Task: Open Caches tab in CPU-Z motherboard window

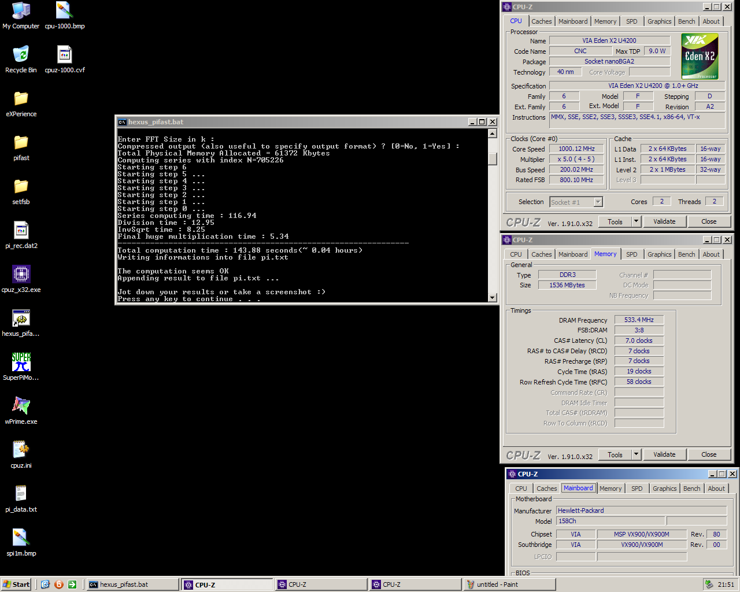Action: (547, 489)
